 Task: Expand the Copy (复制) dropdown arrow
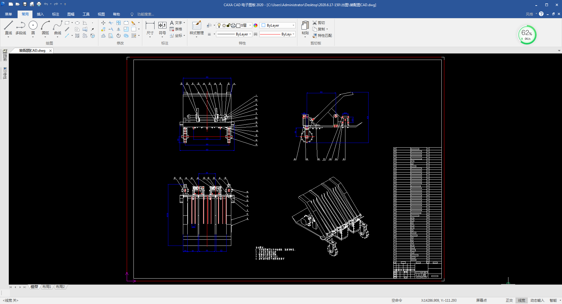pyautogui.click(x=327, y=29)
